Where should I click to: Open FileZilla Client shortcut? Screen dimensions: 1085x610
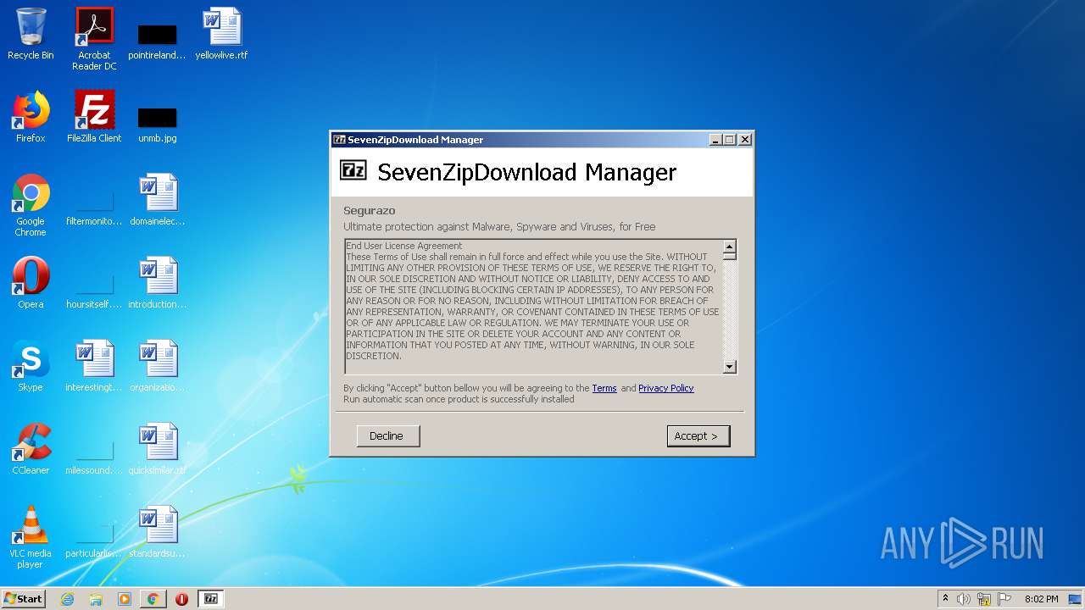pos(94,117)
